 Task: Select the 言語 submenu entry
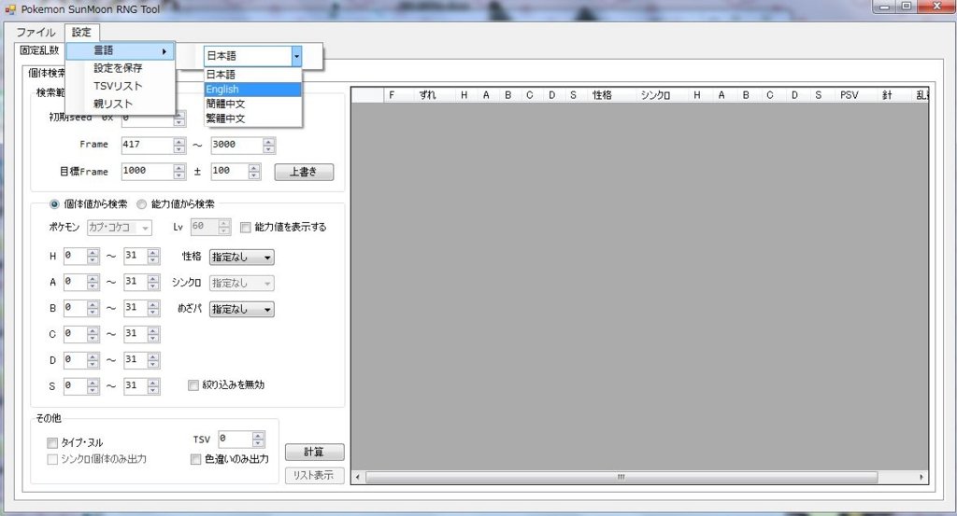pos(121,50)
